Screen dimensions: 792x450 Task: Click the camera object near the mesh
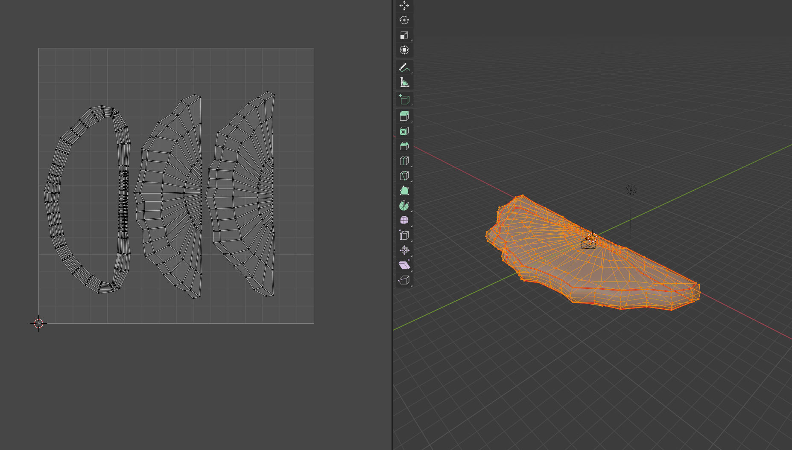(588, 244)
